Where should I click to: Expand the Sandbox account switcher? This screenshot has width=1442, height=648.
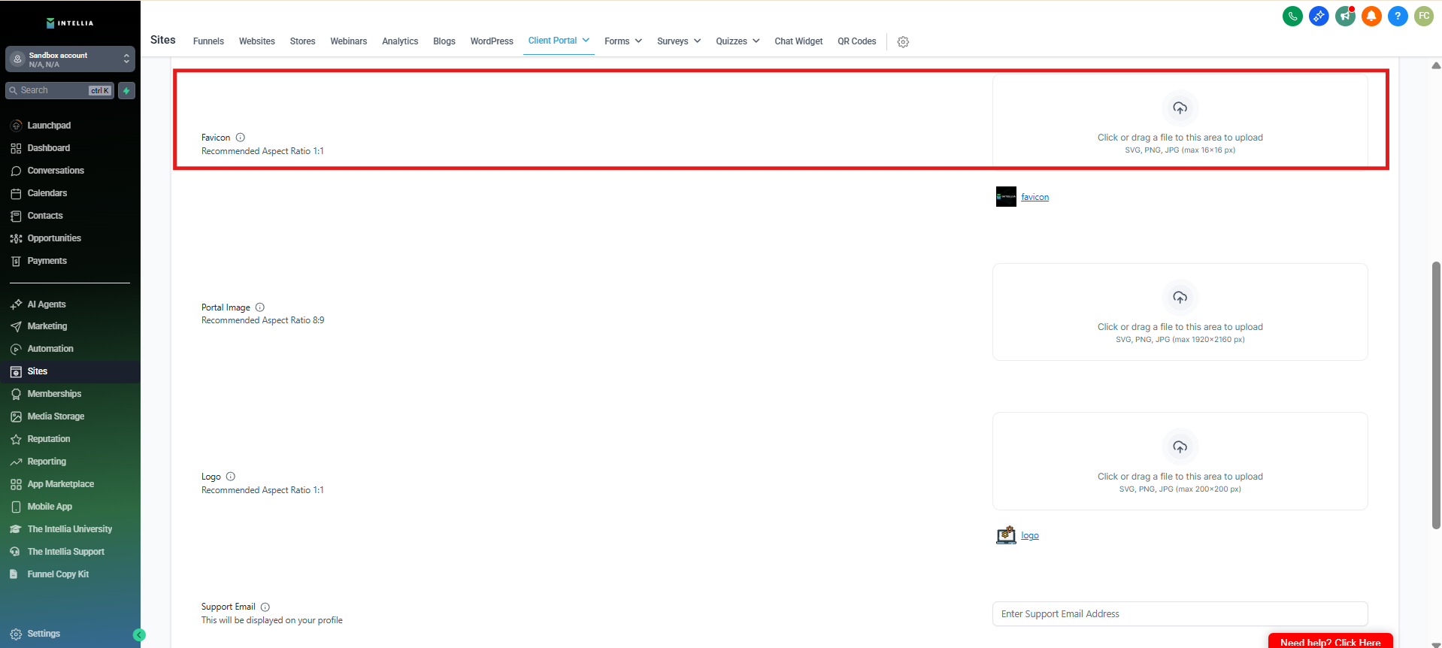(x=70, y=59)
